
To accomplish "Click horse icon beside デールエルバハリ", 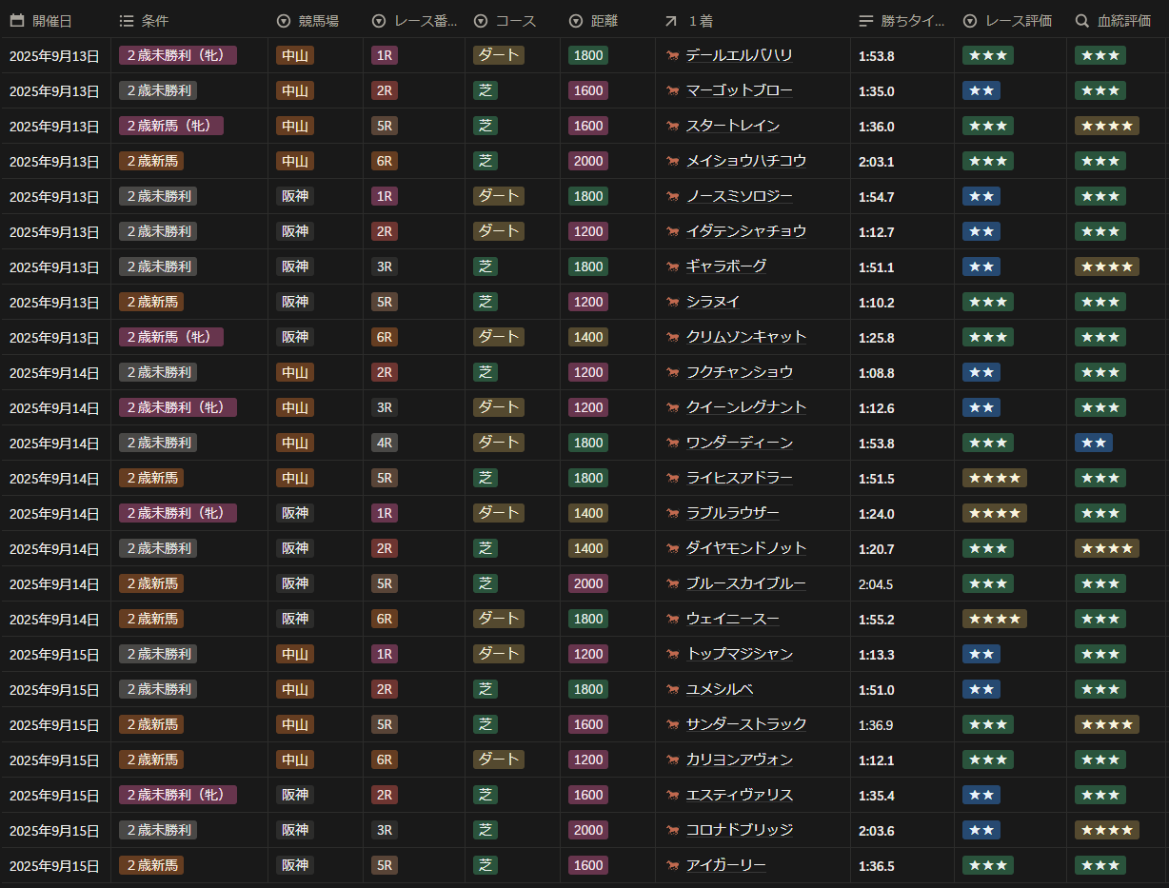I will click(x=673, y=55).
